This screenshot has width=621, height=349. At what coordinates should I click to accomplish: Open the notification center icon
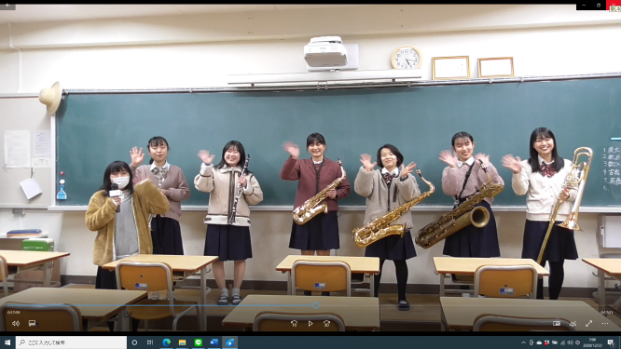click(x=611, y=342)
